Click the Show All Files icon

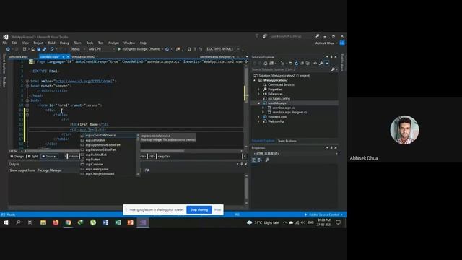pos(308,63)
